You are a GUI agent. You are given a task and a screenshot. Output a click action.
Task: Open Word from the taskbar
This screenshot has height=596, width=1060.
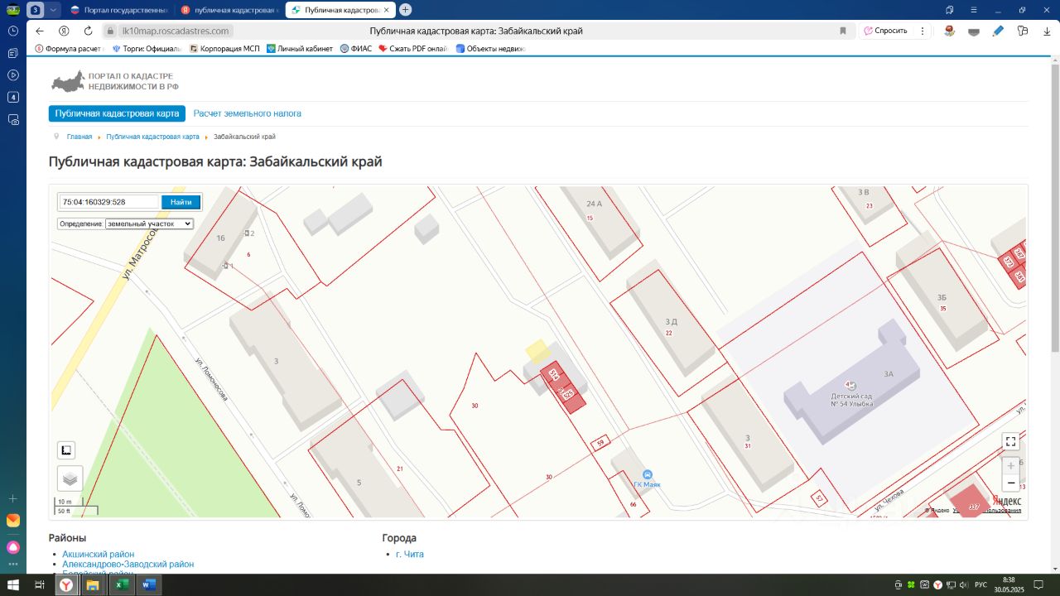[x=148, y=585]
